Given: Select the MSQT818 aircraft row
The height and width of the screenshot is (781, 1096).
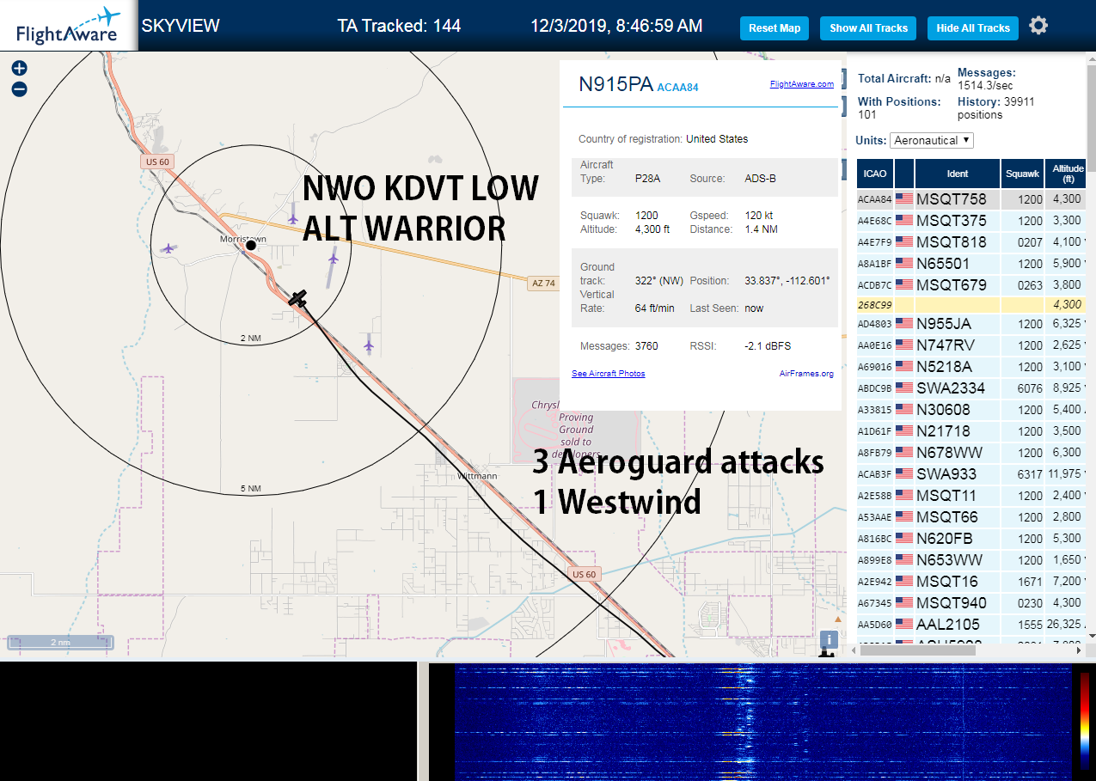Looking at the screenshot, I should 972,242.
